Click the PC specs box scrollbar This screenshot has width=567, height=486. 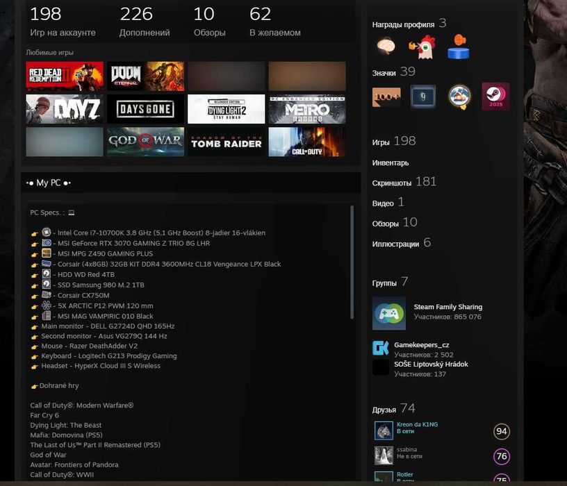[x=352, y=262]
